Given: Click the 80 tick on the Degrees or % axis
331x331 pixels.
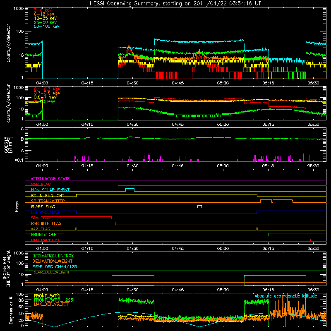Looking at the screenshot, I should pos(22,300).
